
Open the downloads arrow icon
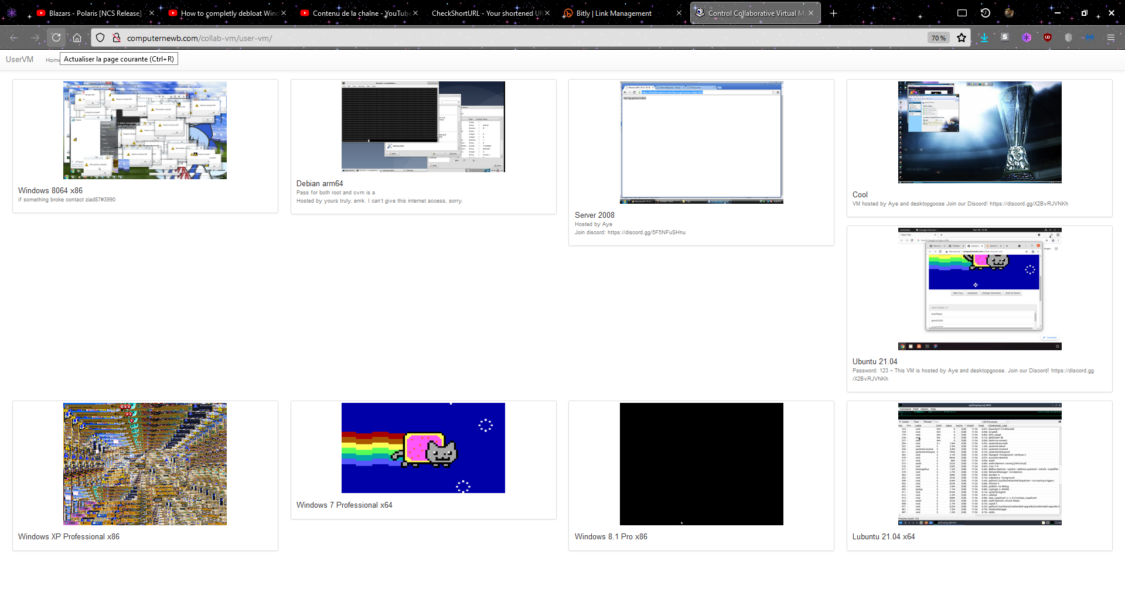984,38
